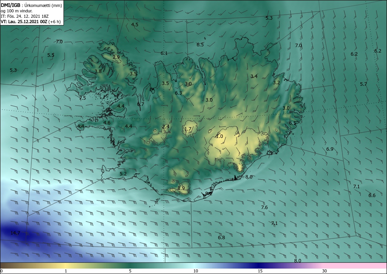Click the 7.5 value label
Viewport: 387px width, 274px height.
click(82, 98)
